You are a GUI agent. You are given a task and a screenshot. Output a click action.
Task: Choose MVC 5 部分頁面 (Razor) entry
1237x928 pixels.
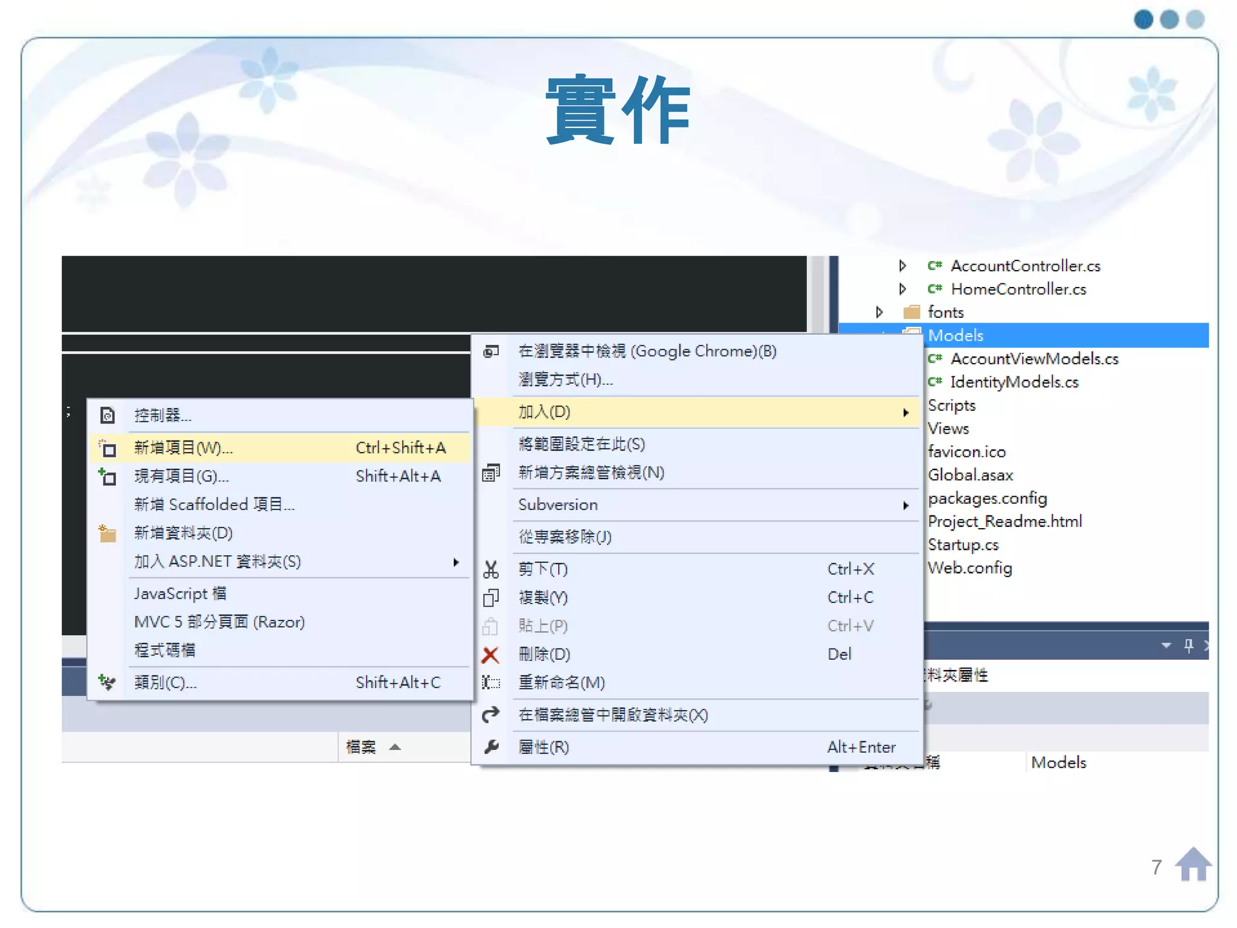(280, 622)
